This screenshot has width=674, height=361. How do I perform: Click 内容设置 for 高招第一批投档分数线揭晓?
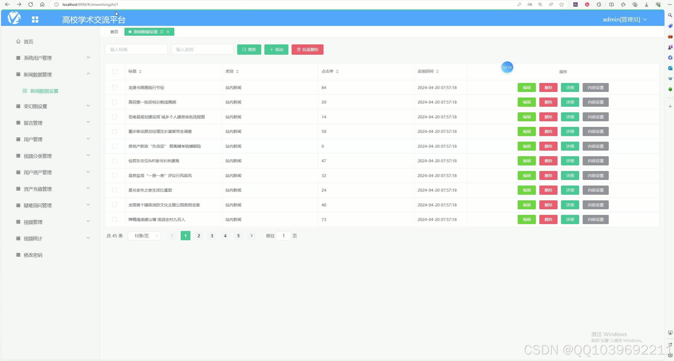point(595,102)
